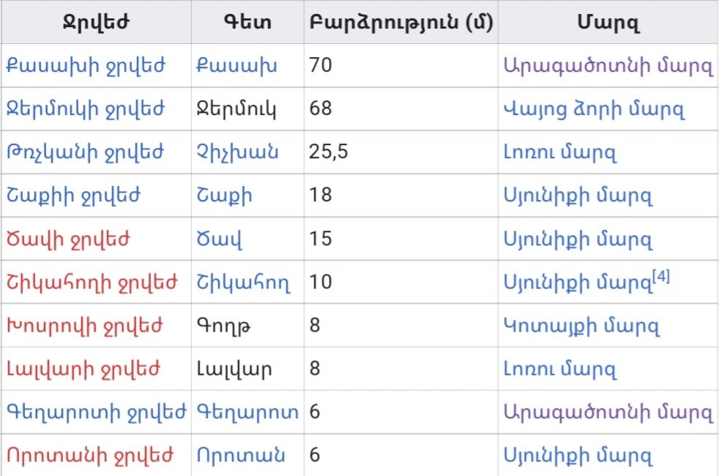Image resolution: width=719 pixels, height=476 pixels.
Task: Open the Վայոց ձորի մարզ link
Action: pos(593,109)
